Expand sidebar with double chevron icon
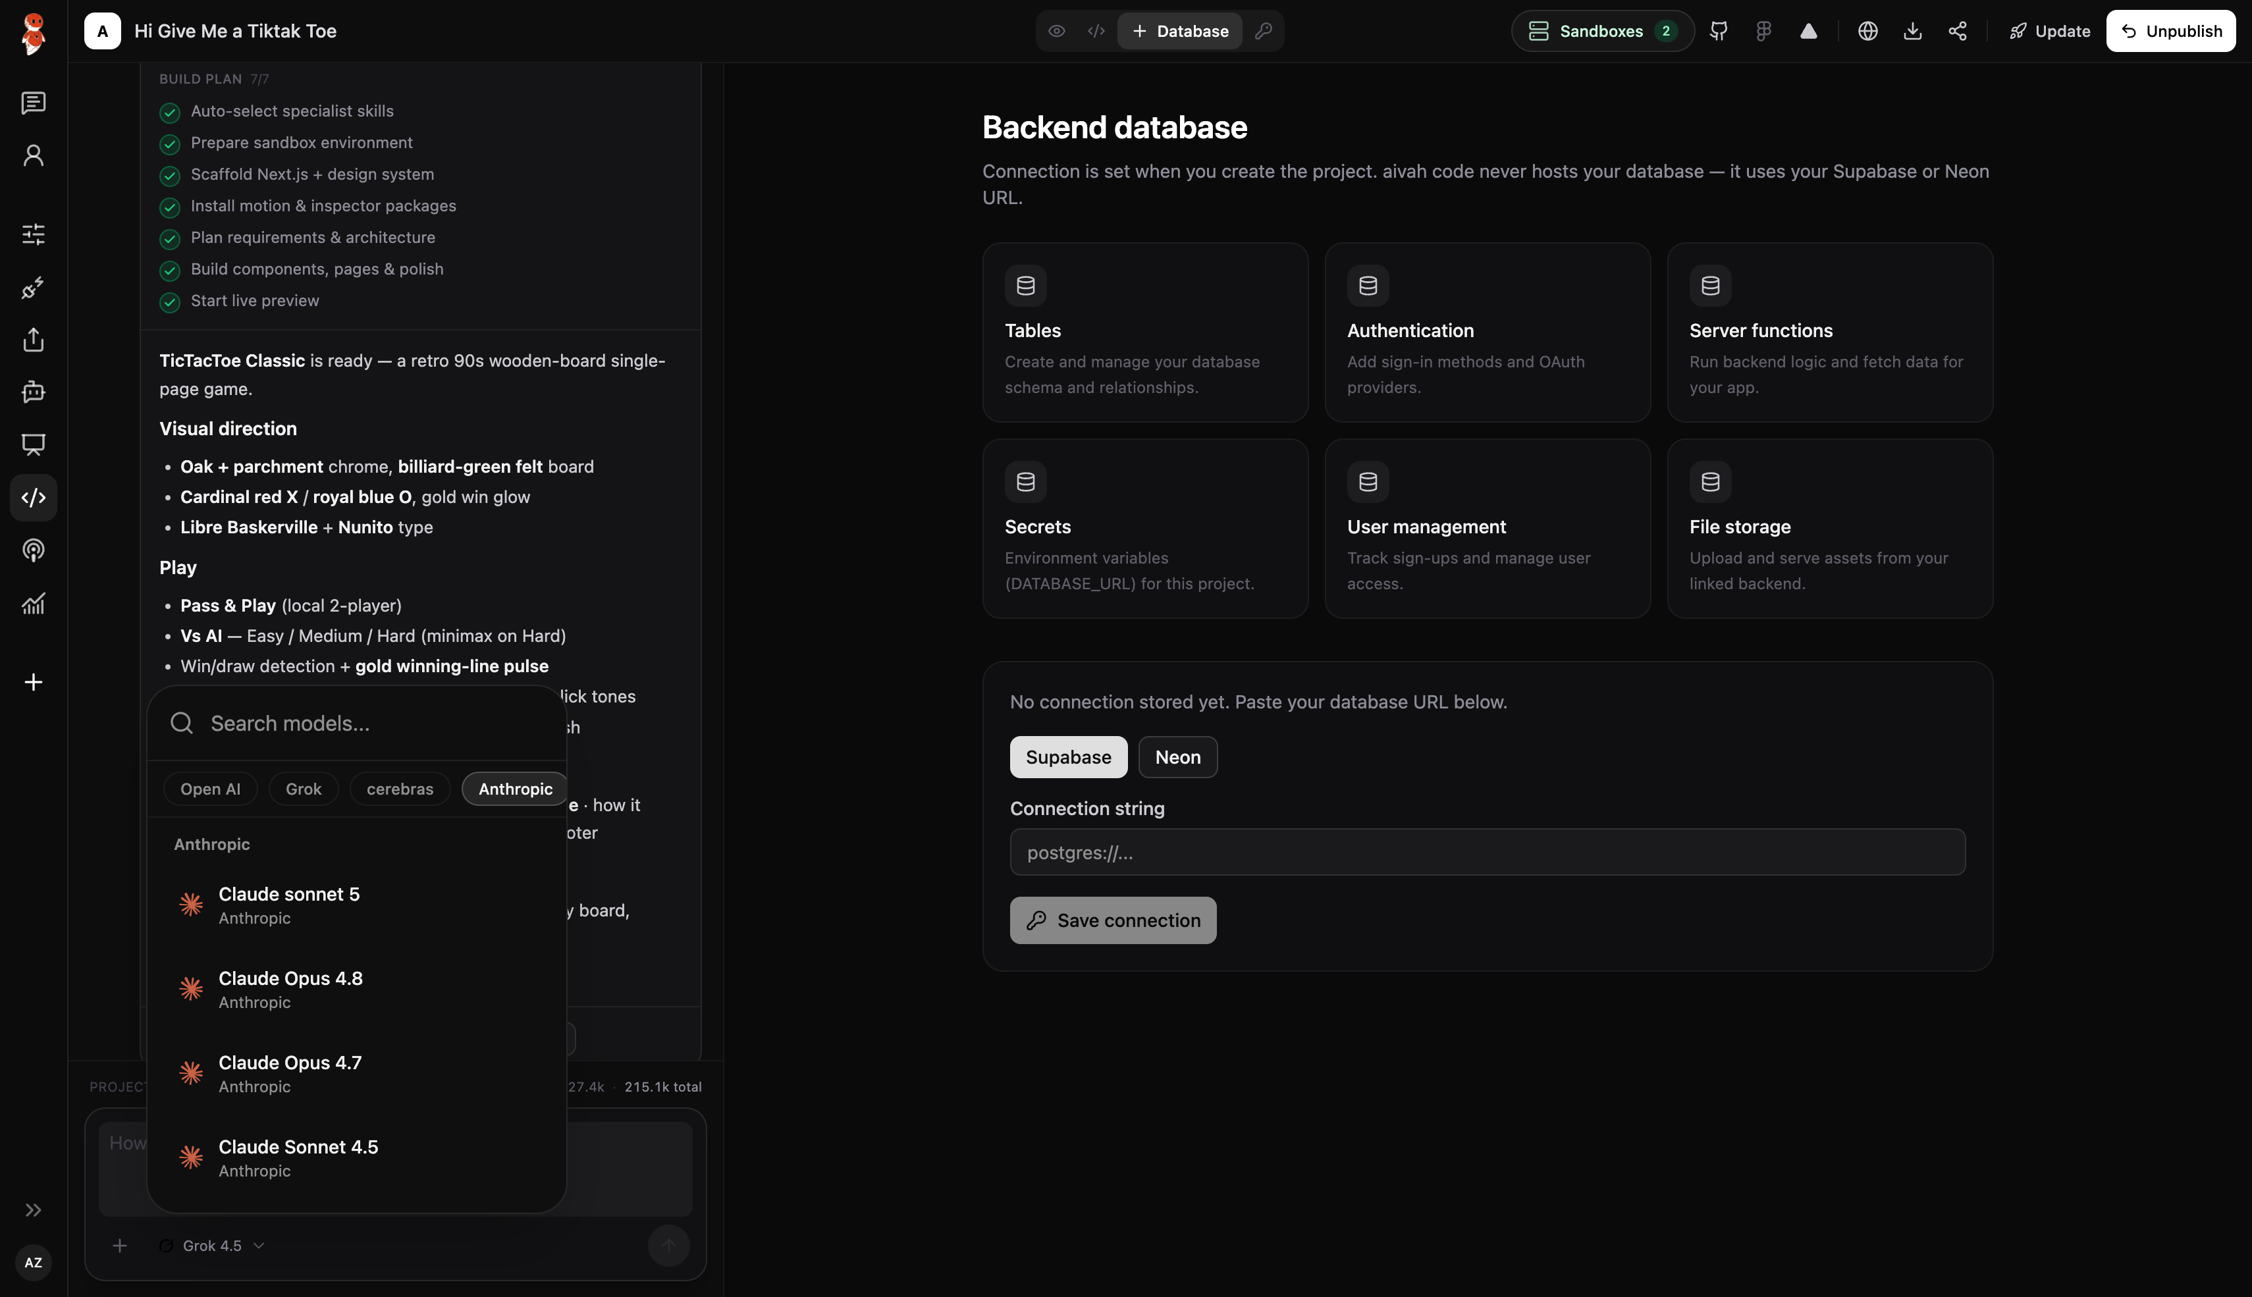Image resolution: width=2252 pixels, height=1297 pixels. pos(33,1209)
